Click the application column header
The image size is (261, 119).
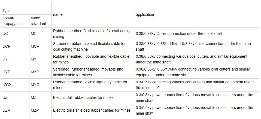click(x=197, y=15)
